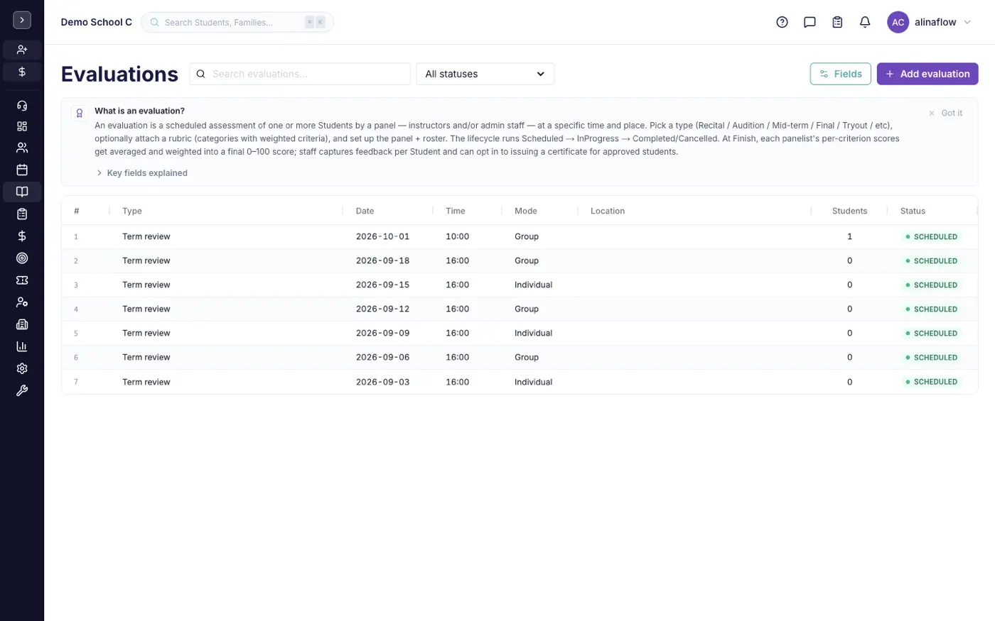
Task: Click the open book sidebar icon
Action: pyautogui.click(x=22, y=192)
